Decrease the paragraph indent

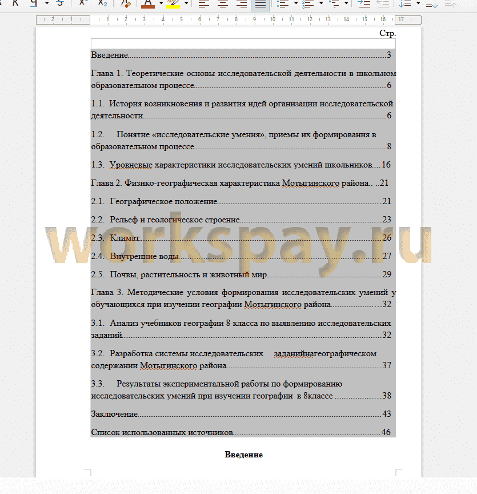(x=383, y=4)
